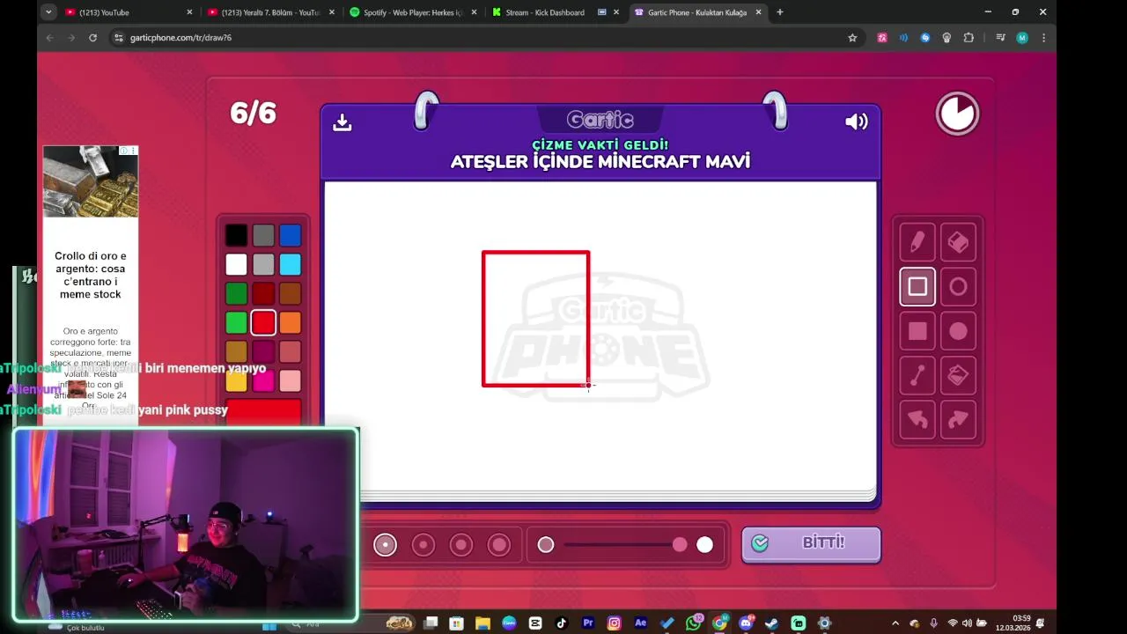This screenshot has height=634, width=1127.
Task: Select the paint bucket fill tool
Action: pos(958,376)
